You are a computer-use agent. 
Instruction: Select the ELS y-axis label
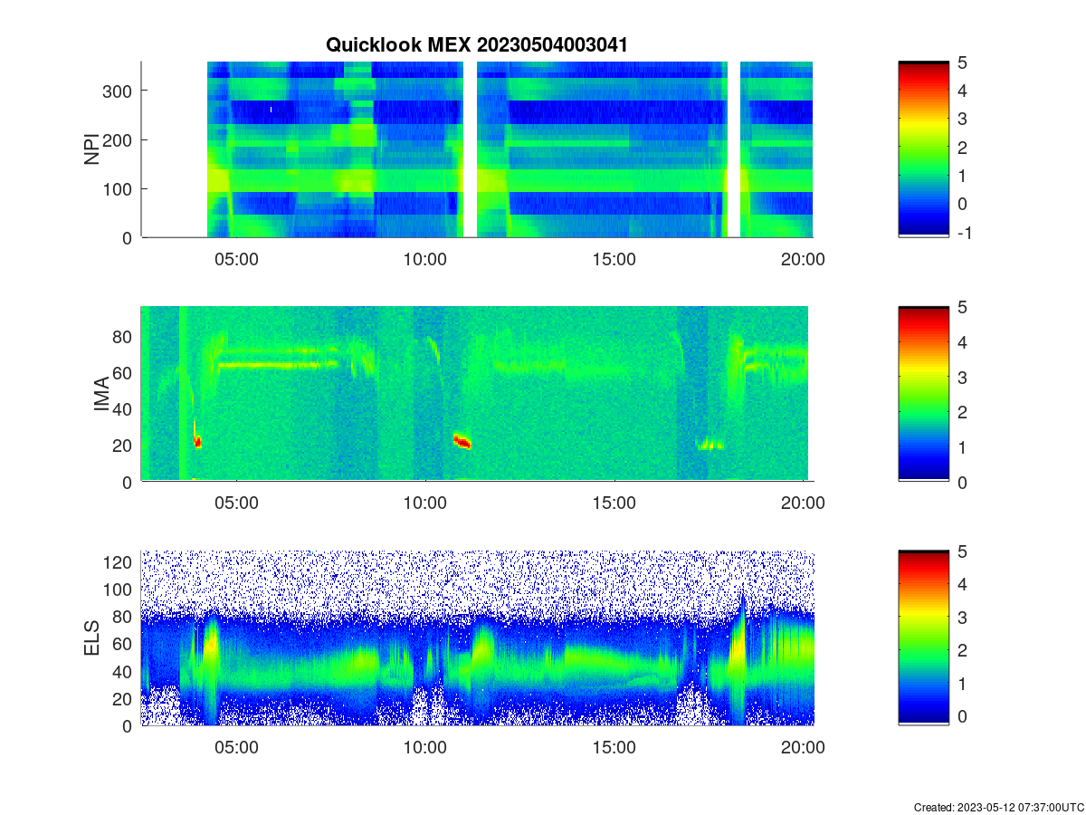(x=92, y=638)
